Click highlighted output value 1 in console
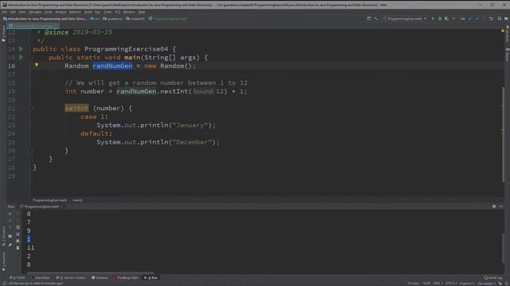 point(29,239)
